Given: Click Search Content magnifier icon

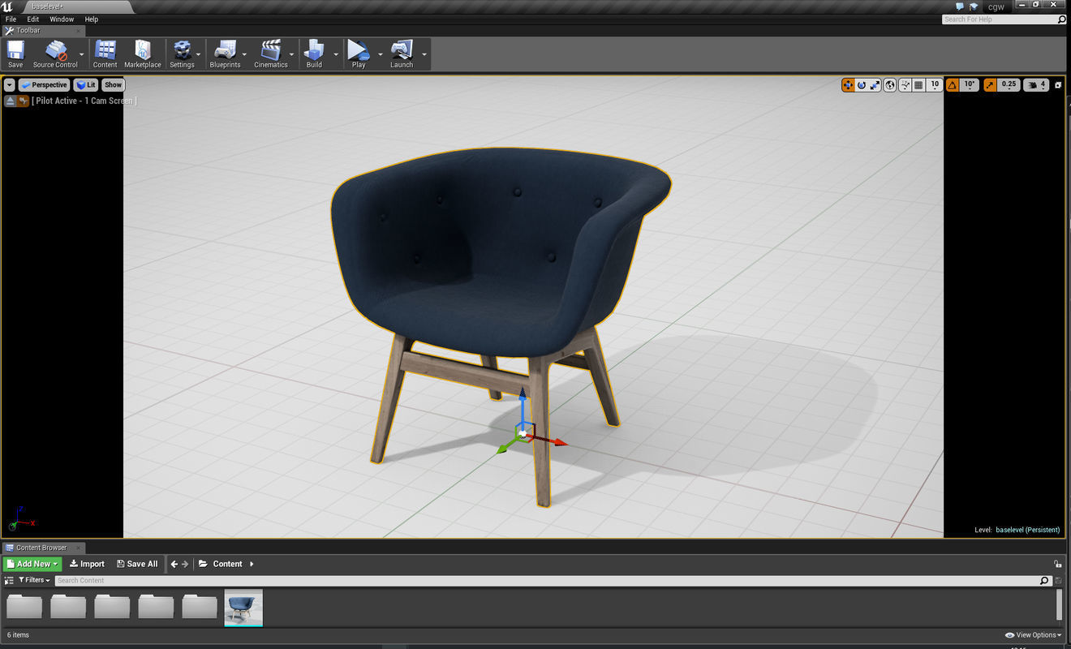Looking at the screenshot, I should 1045,580.
